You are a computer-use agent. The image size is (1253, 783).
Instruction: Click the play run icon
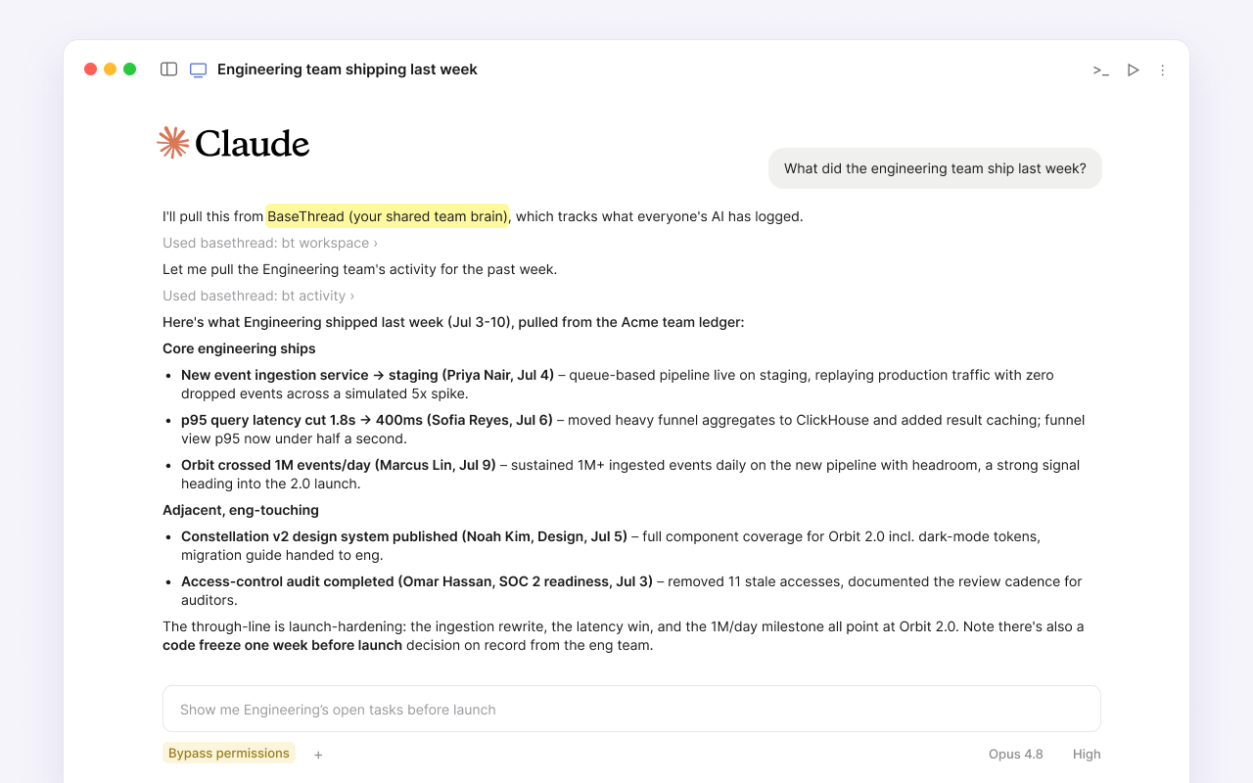(1133, 70)
